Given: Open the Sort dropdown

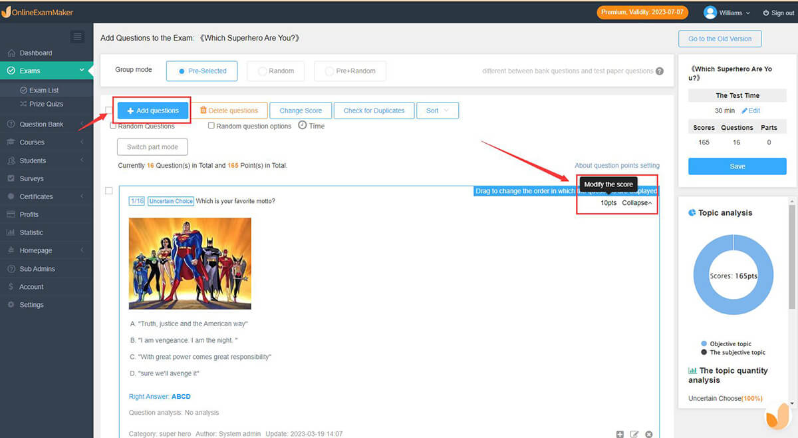Looking at the screenshot, I should [438, 110].
